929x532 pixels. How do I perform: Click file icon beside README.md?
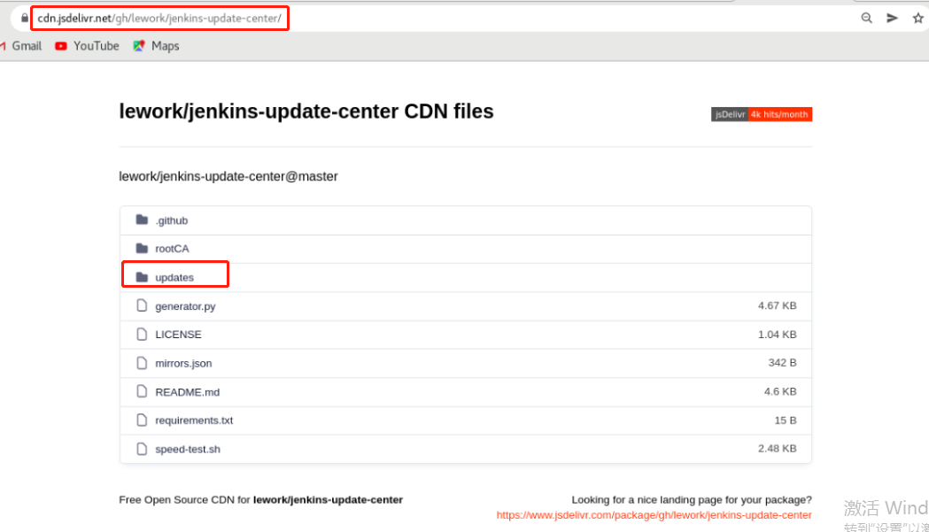142,391
